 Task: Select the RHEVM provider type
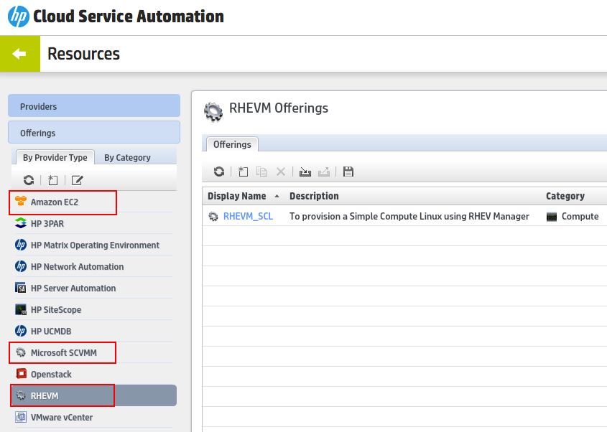94,395
